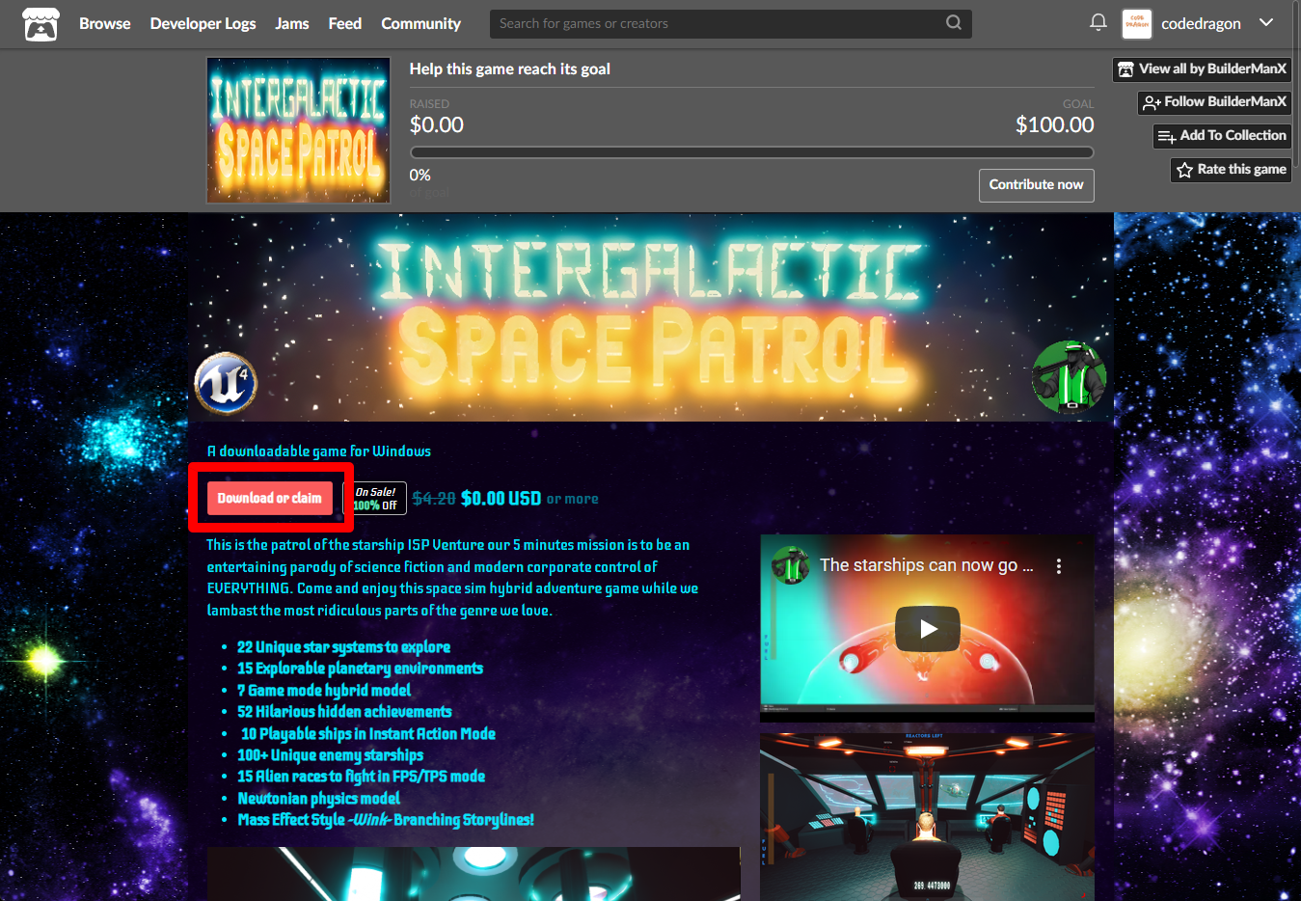The height and width of the screenshot is (901, 1301).
Task: Click "A downloadable game for Windows" text
Action: (319, 451)
